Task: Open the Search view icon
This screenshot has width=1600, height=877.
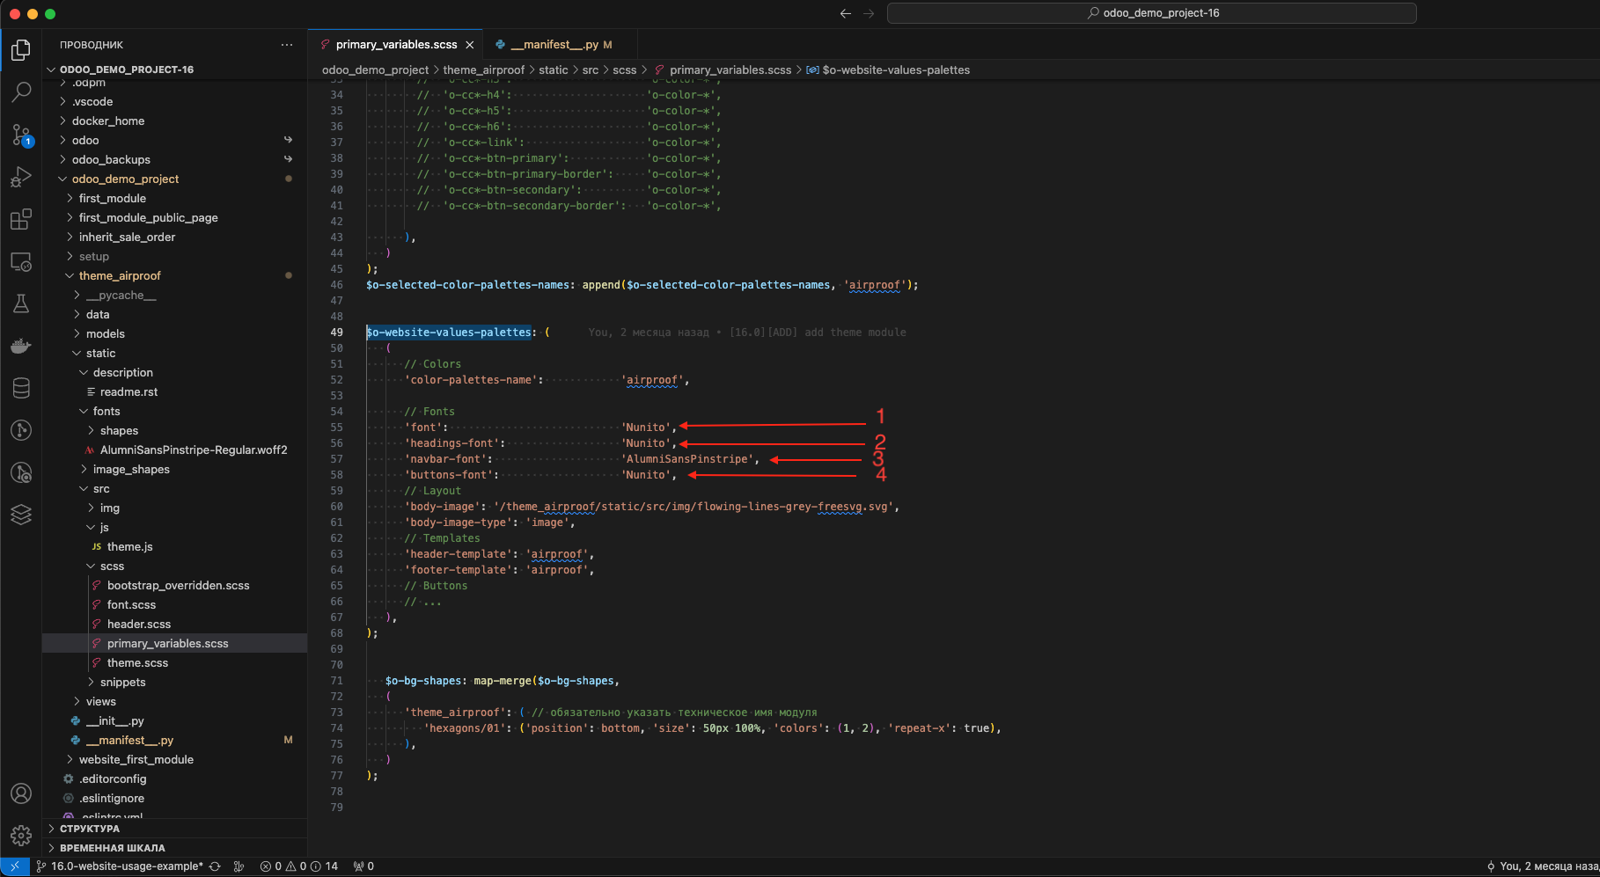Action: click(x=21, y=91)
